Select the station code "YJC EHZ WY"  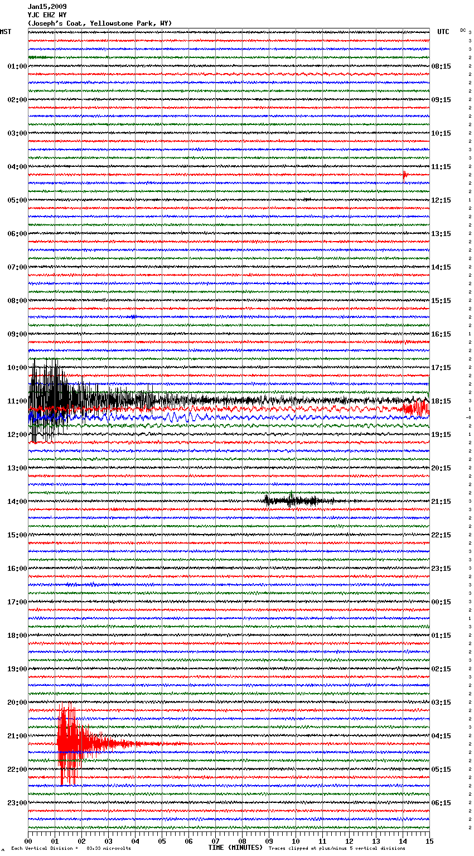(47, 15)
